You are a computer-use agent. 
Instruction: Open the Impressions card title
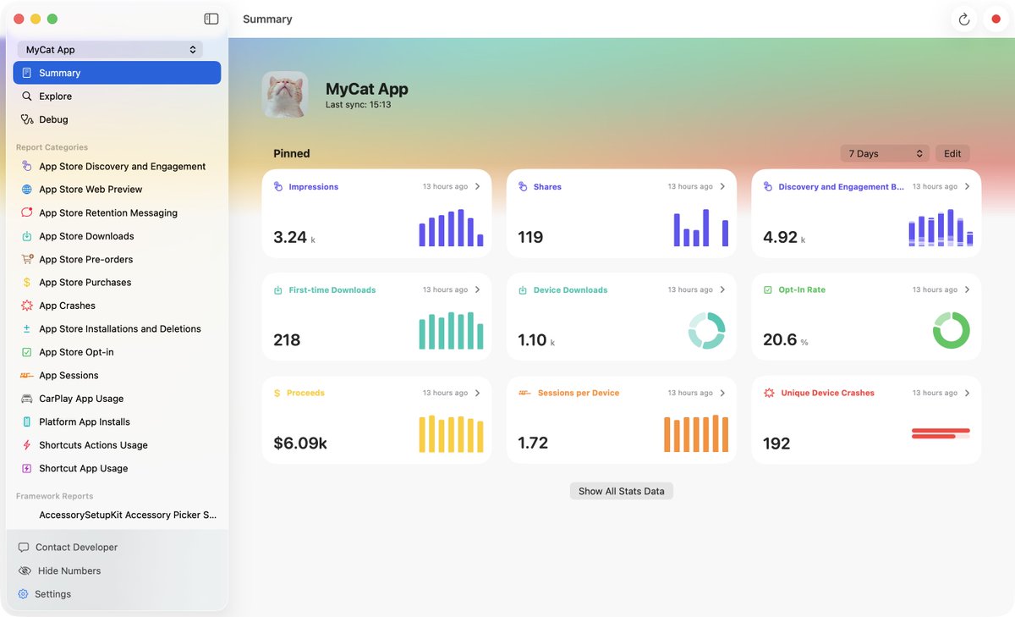(313, 187)
